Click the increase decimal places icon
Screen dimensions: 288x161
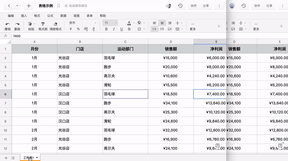pos(85,29)
